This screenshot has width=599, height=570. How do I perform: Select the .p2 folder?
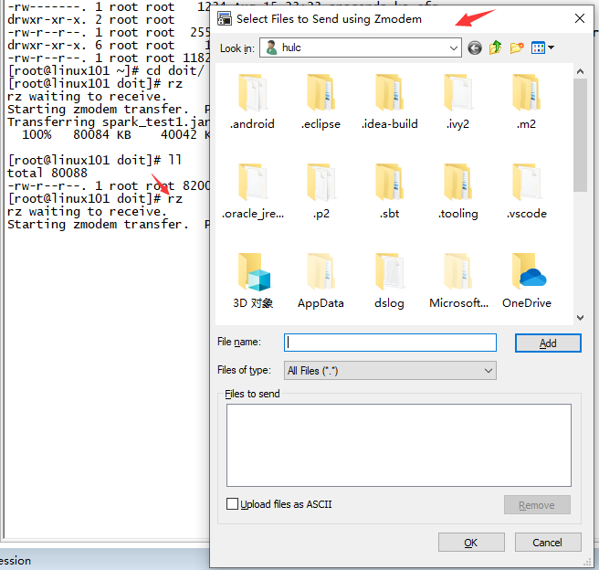coord(321,192)
